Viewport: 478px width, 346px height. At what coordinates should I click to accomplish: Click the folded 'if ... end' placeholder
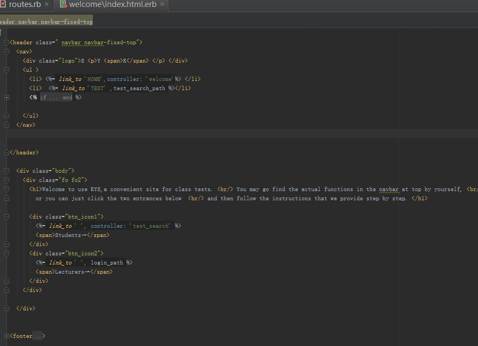[56, 98]
